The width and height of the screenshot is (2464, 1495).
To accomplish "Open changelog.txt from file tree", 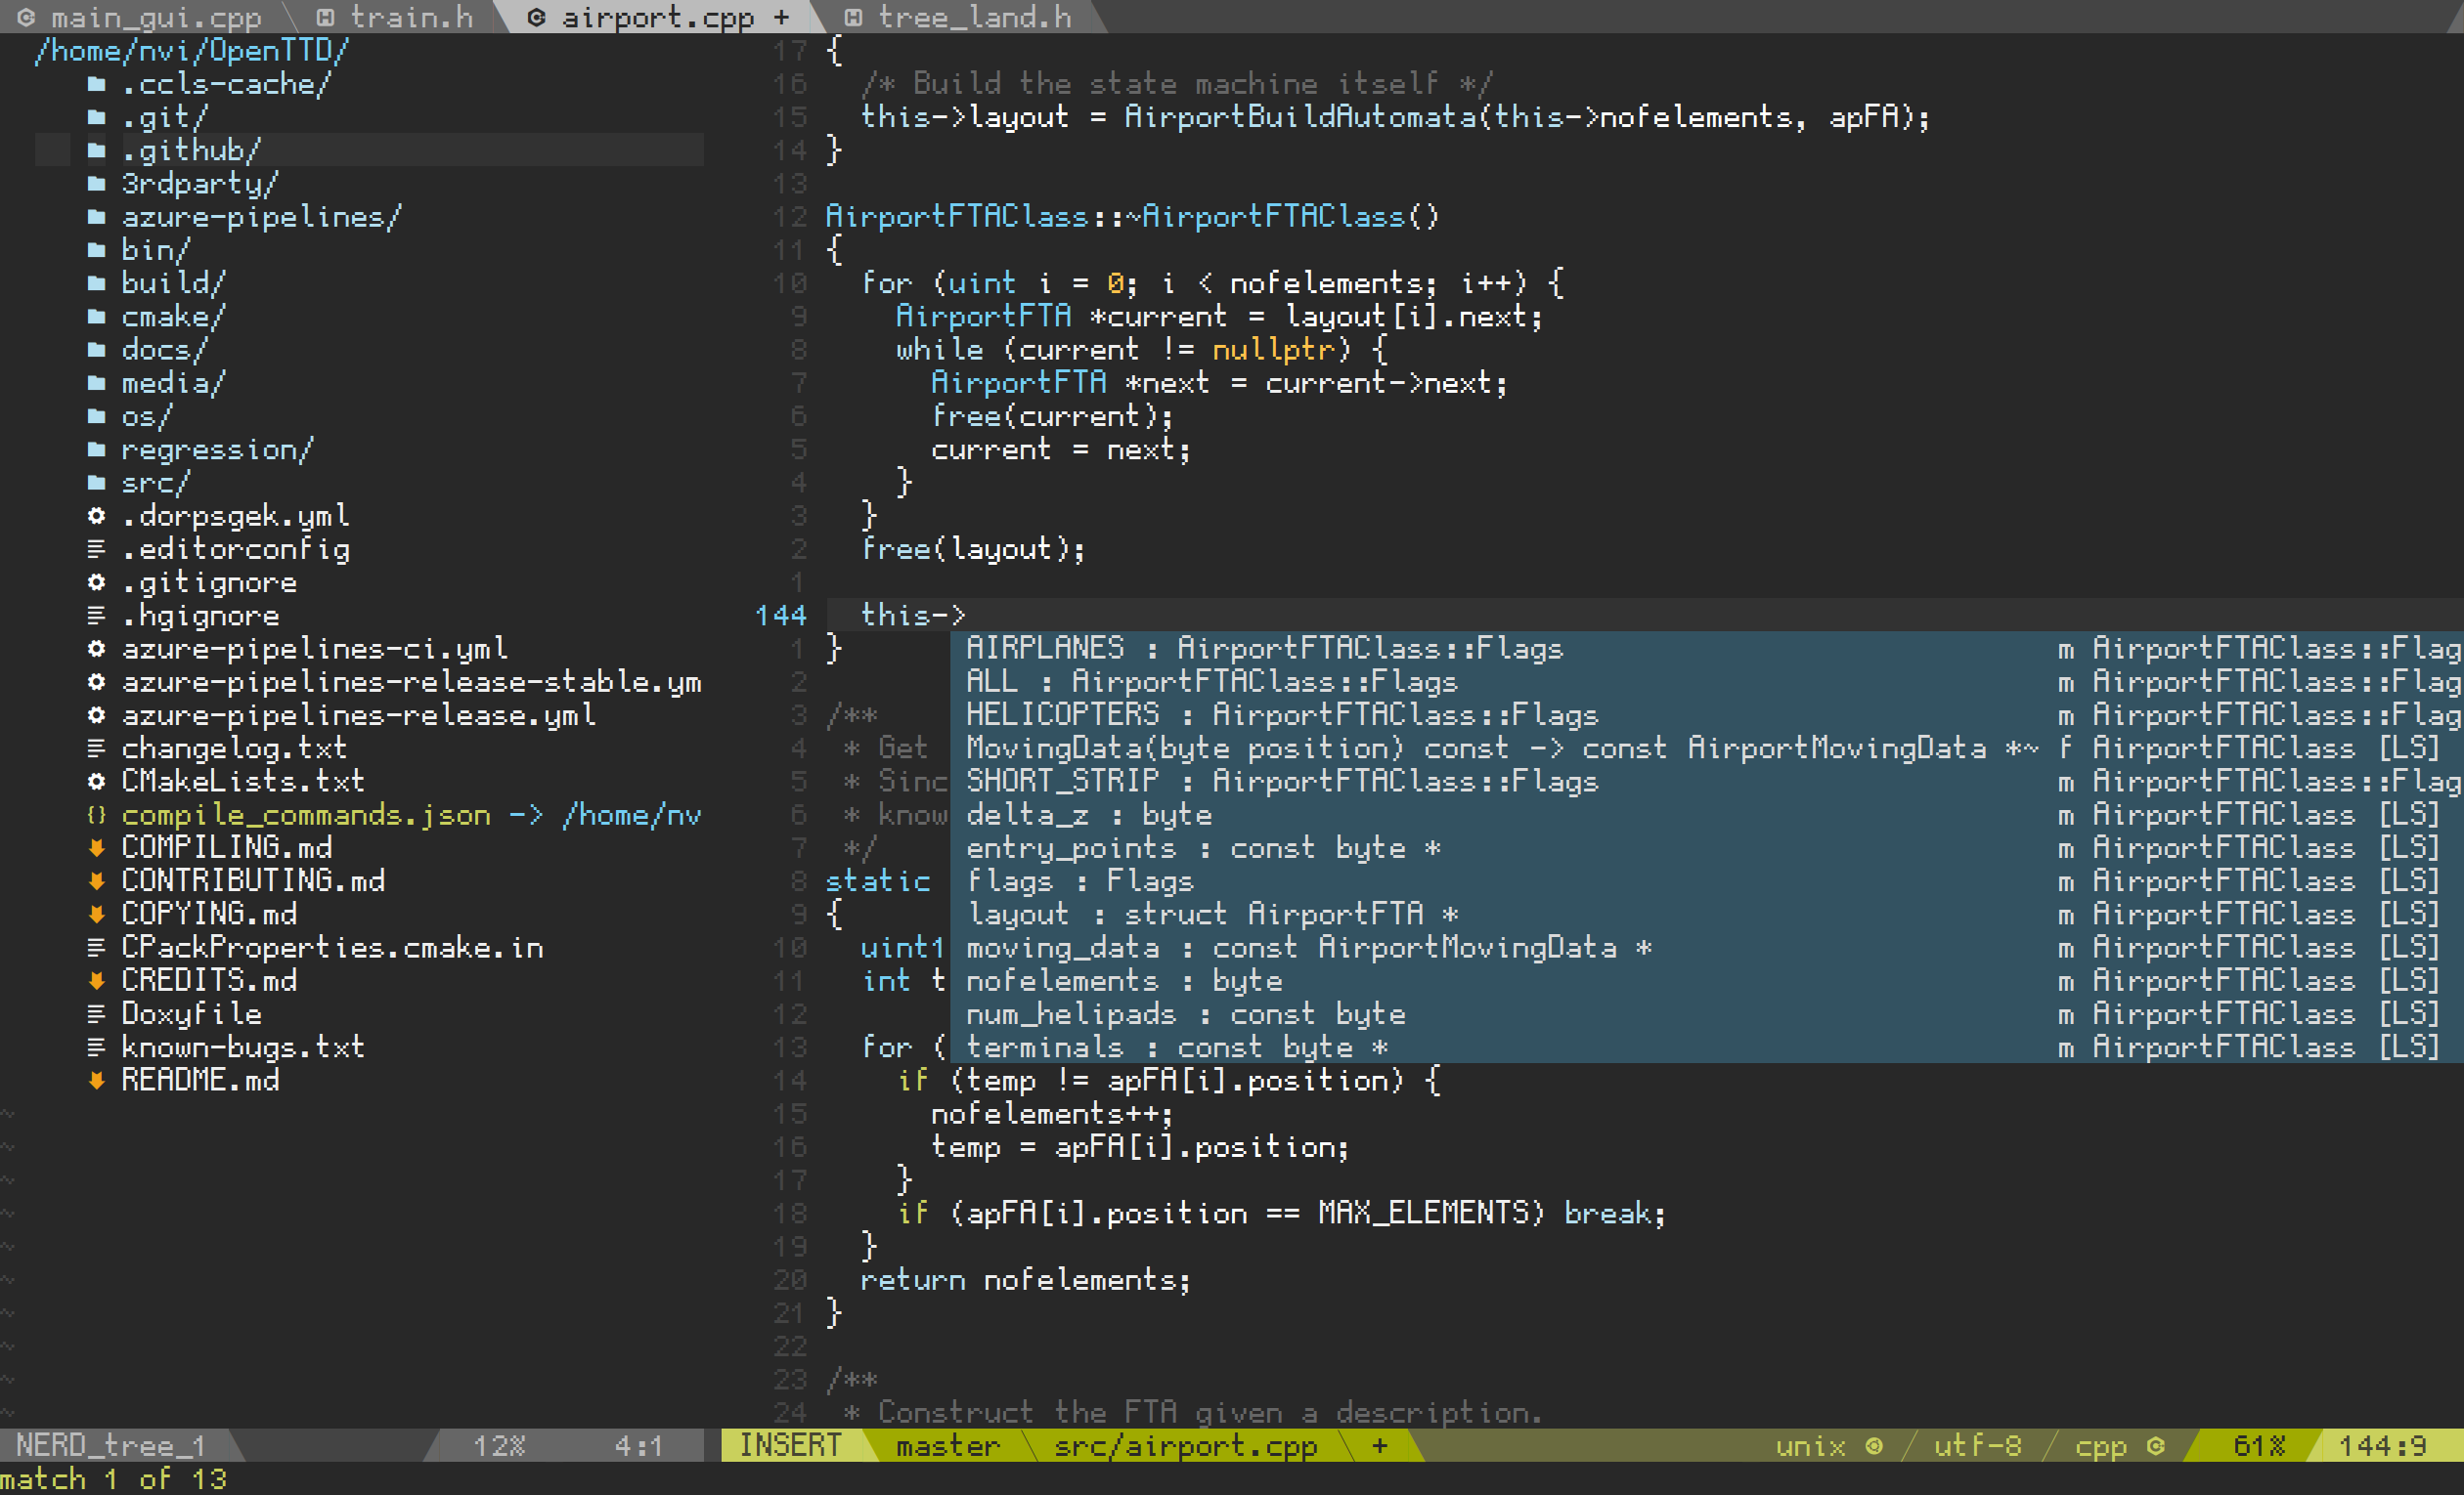I will click(x=234, y=748).
